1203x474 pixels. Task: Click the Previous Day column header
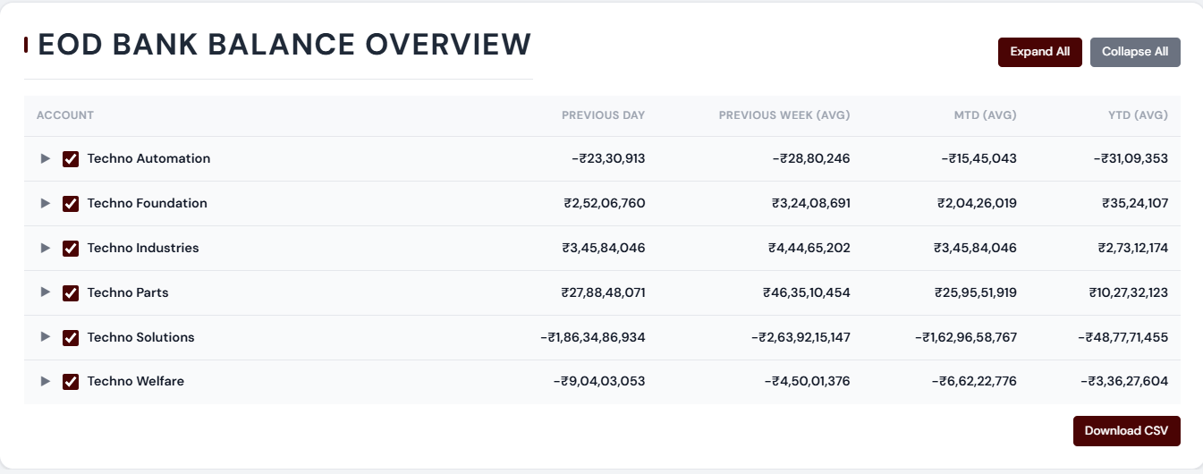click(603, 115)
